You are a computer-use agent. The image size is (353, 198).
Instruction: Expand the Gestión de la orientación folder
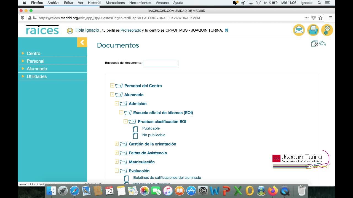[116, 144]
